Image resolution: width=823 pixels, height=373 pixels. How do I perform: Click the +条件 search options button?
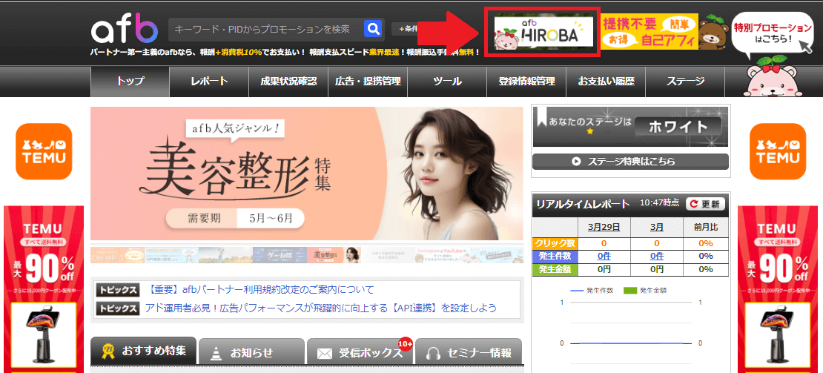(x=406, y=29)
